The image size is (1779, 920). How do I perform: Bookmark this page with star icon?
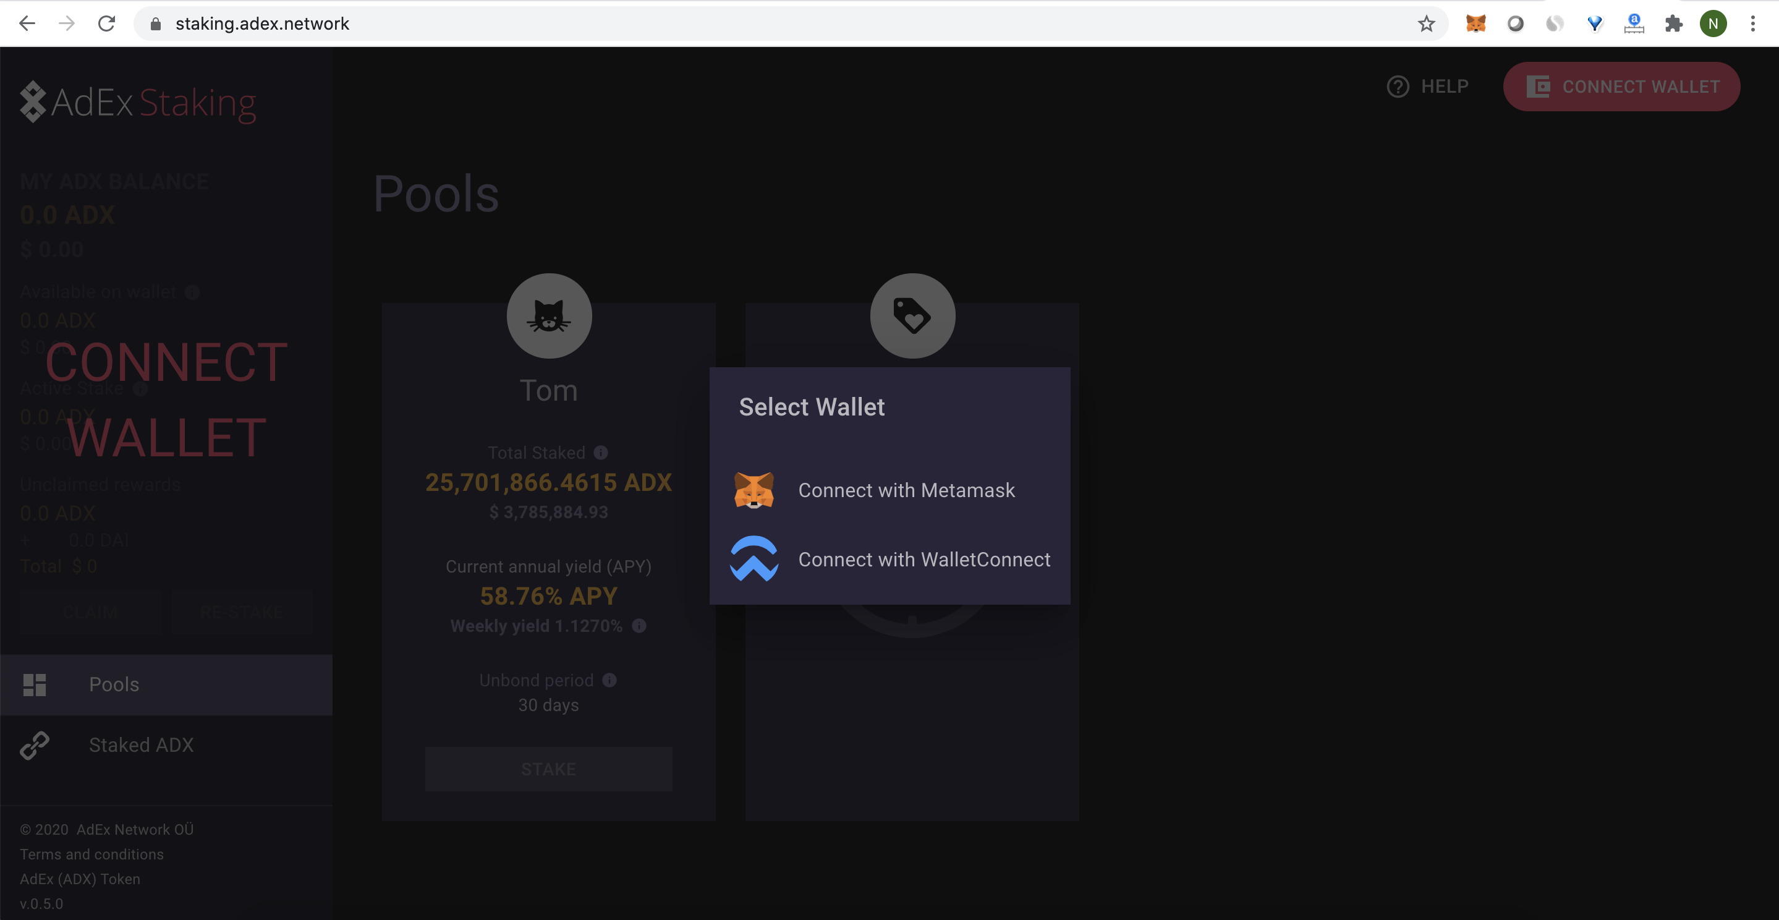click(x=1426, y=23)
